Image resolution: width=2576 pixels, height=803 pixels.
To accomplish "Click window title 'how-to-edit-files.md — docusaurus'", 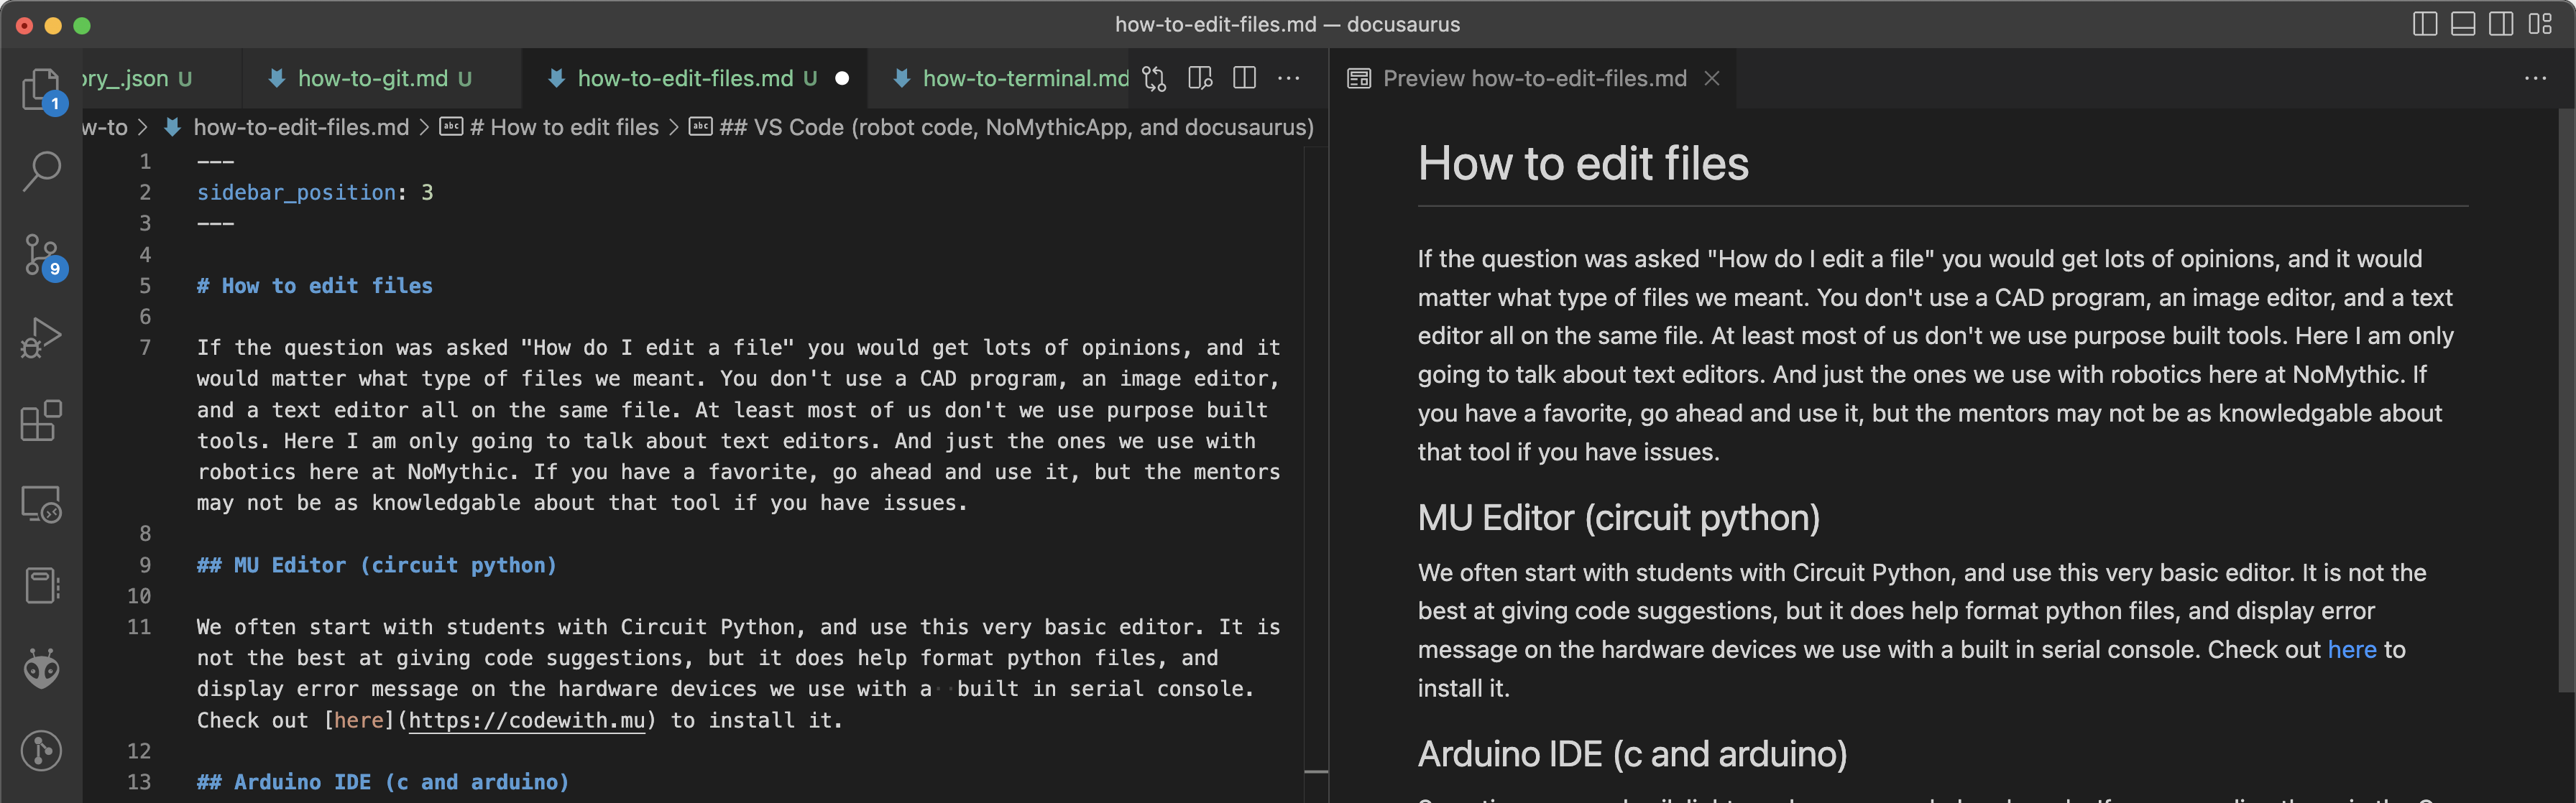I will coord(1287,24).
